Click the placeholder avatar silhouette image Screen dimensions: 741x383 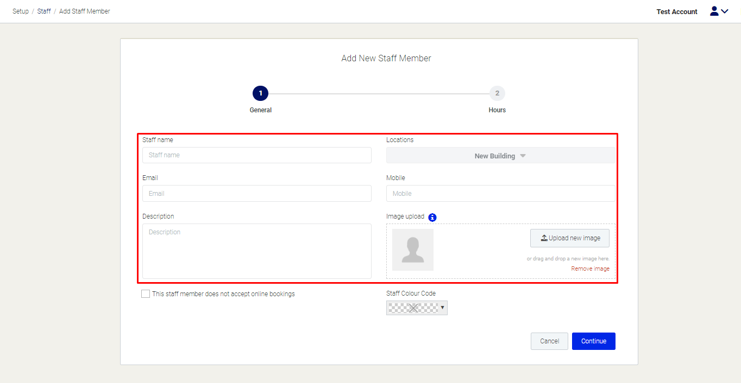tap(413, 250)
